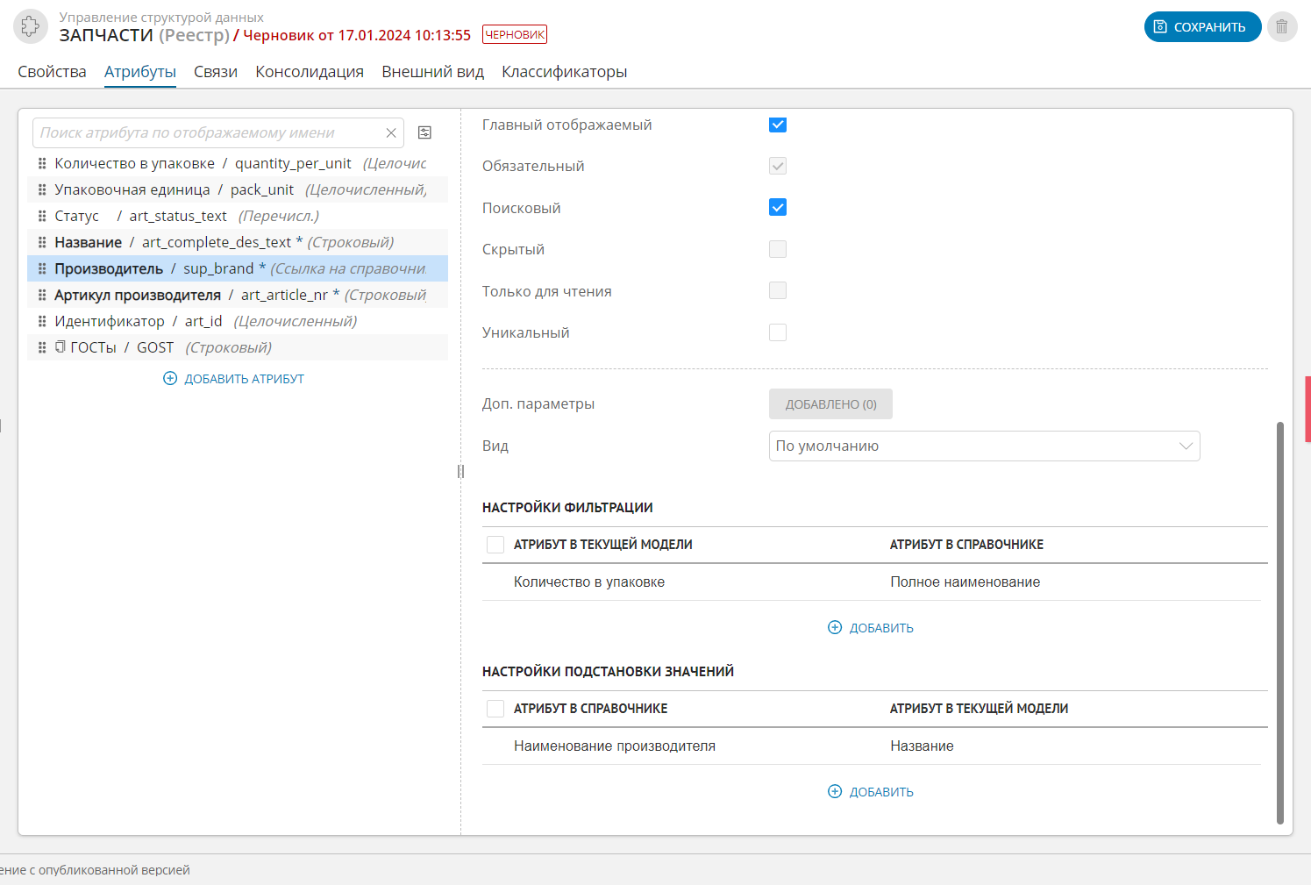Click the panel splitter collapse handle

(460, 471)
